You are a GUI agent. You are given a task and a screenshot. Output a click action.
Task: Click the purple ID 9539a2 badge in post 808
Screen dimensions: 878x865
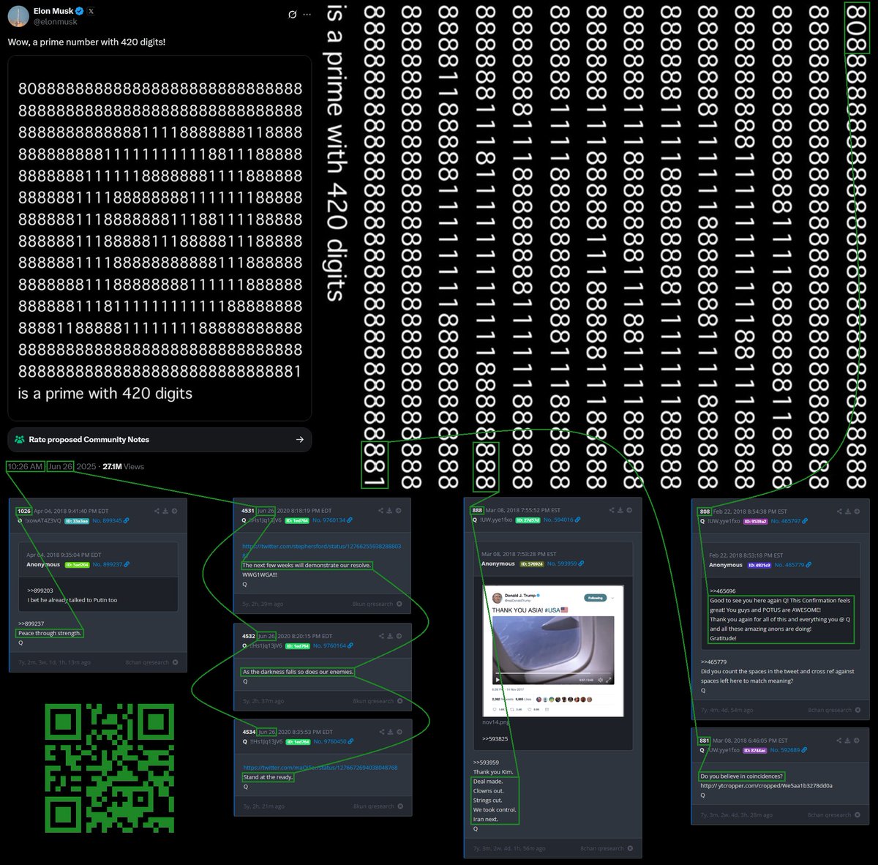pos(755,521)
